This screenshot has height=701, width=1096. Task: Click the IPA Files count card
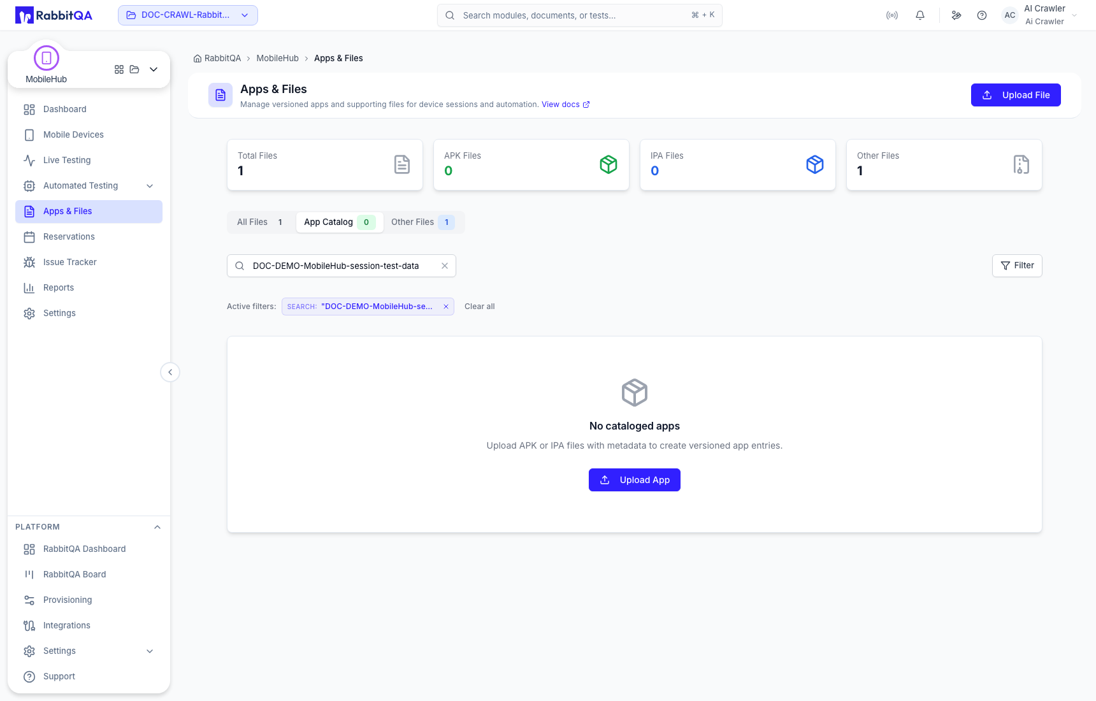[738, 164]
